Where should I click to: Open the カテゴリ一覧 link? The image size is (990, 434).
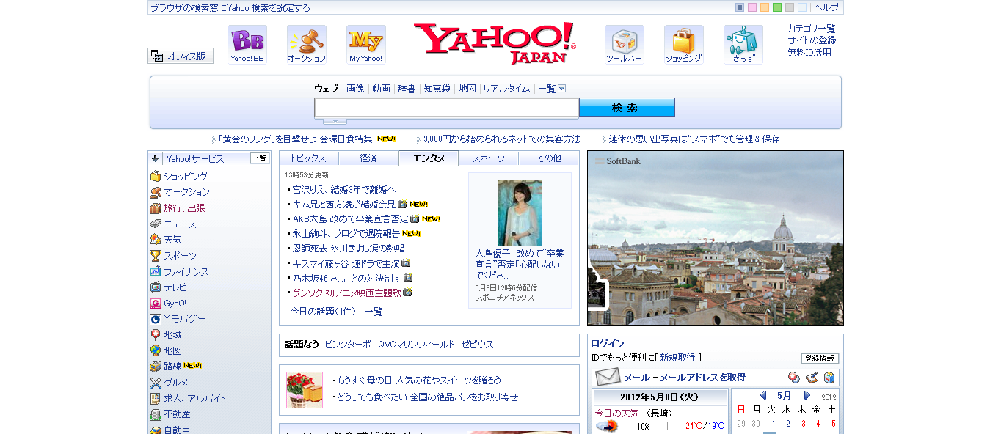pyautogui.click(x=812, y=29)
